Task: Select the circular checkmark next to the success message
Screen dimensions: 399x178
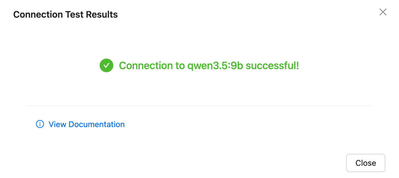Action: [106, 65]
